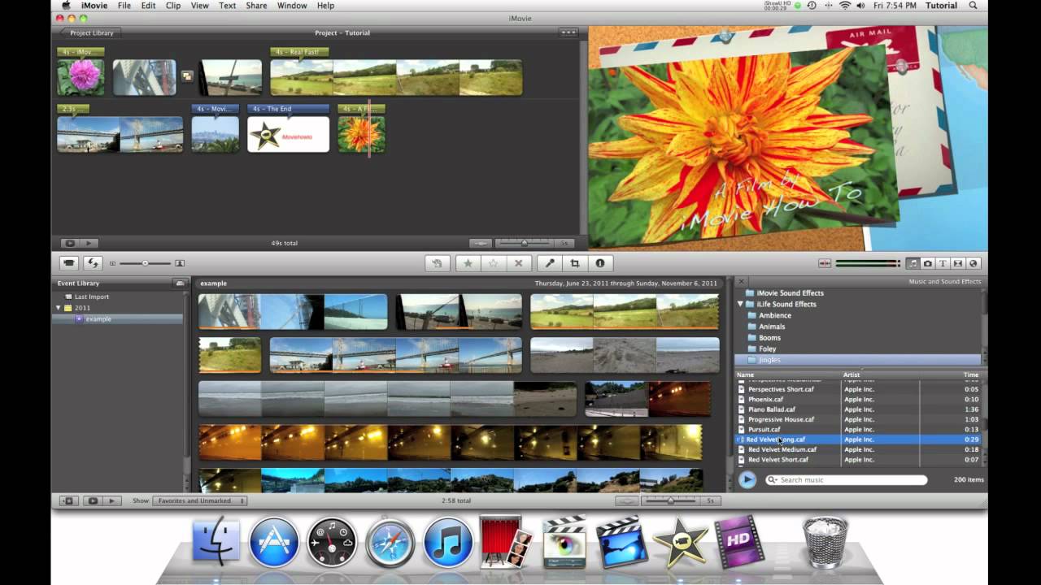Click the disk-grouping button in Event Library header

(x=180, y=284)
